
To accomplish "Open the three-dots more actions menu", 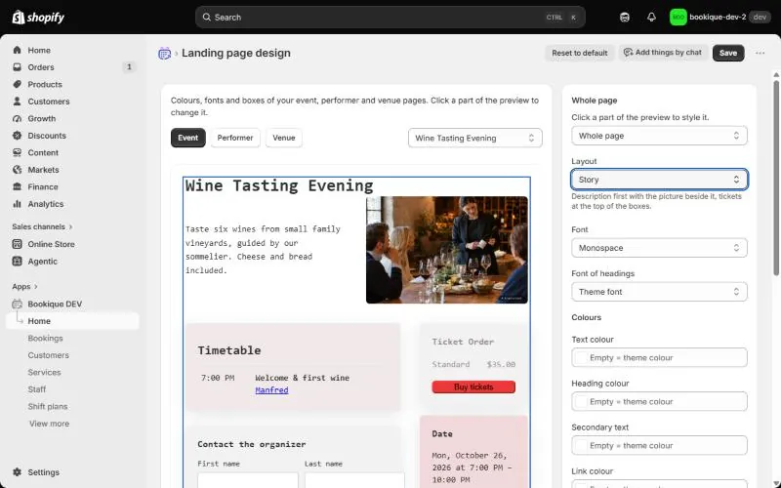I will coord(760,53).
